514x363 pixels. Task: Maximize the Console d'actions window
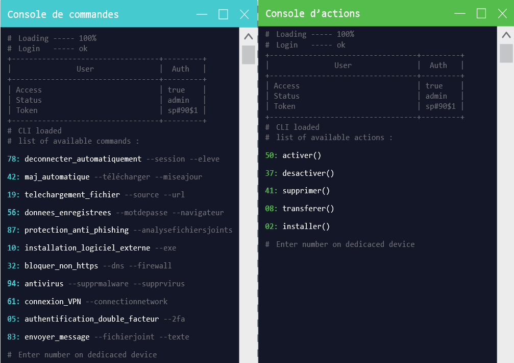pos(481,13)
